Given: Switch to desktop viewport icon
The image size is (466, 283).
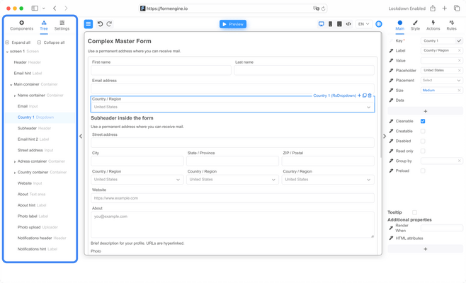Looking at the screenshot, I should [321, 24].
